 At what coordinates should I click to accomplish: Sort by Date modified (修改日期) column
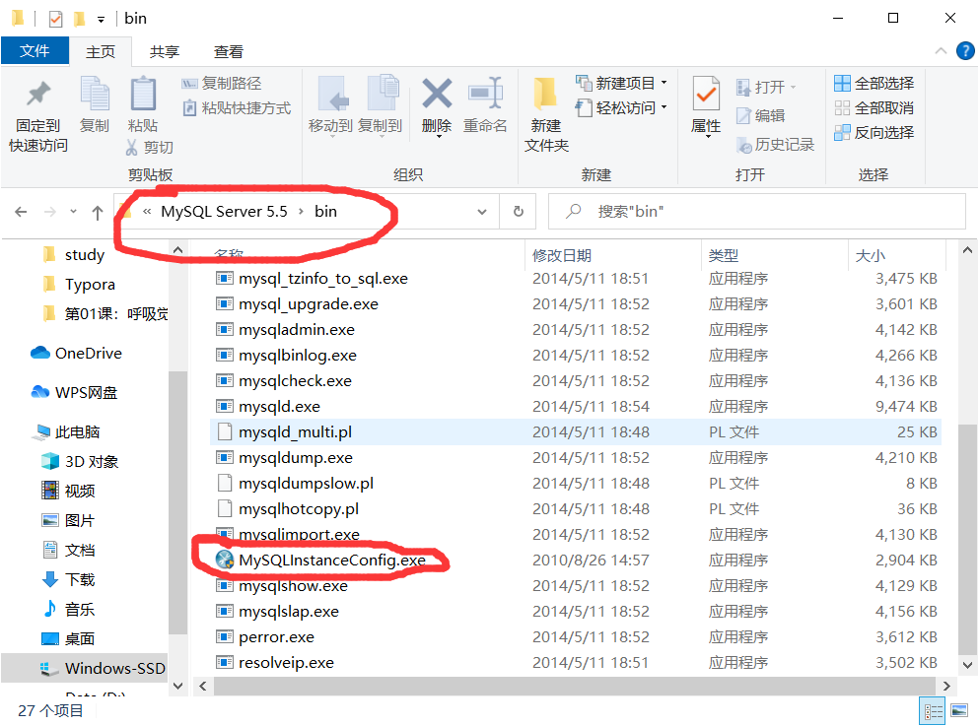click(x=612, y=255)
